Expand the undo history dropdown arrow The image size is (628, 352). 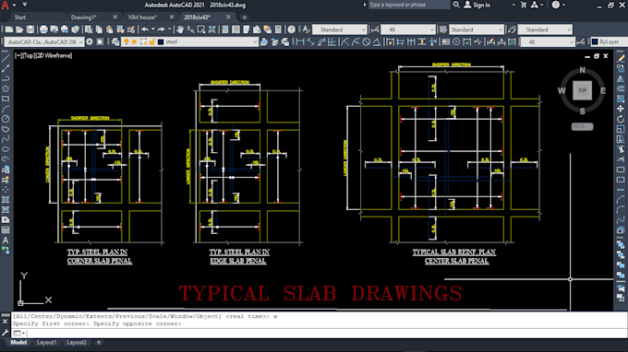152,29
